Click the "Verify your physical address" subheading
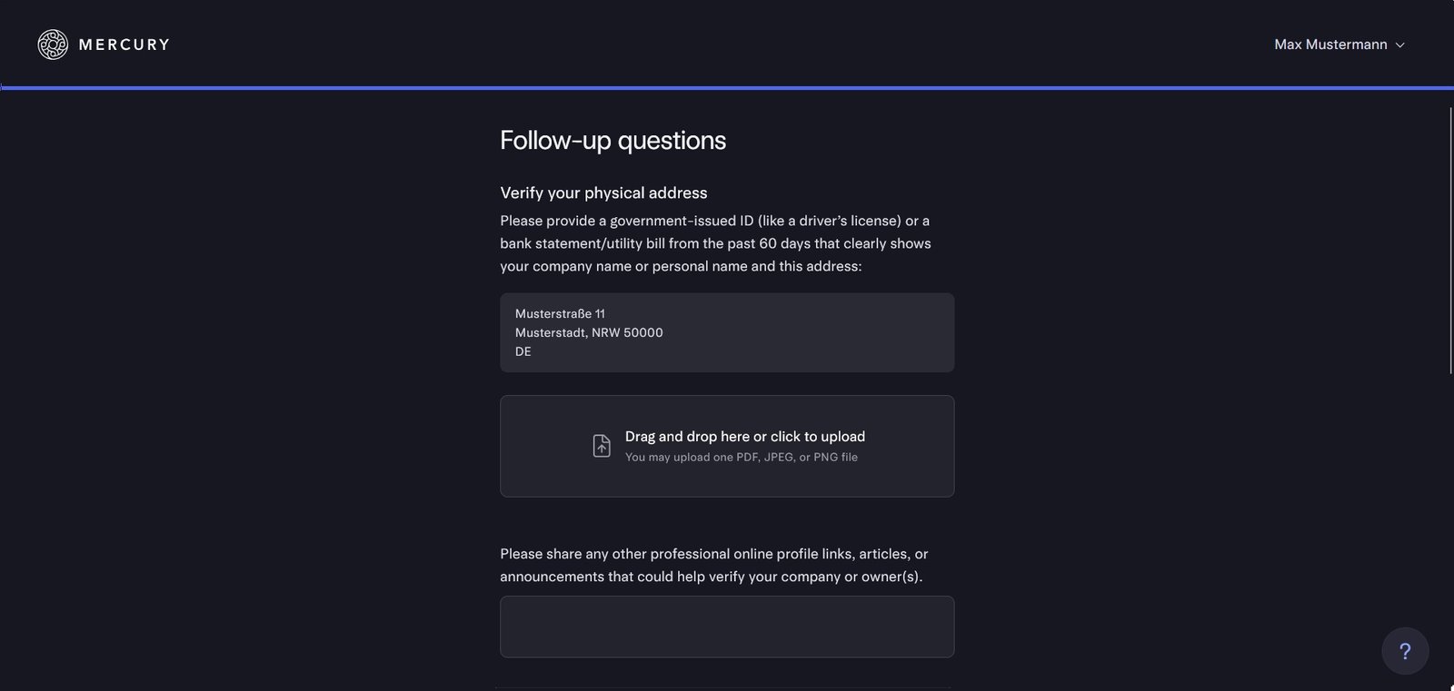1454x691 pixels. [x=603, y=192]
